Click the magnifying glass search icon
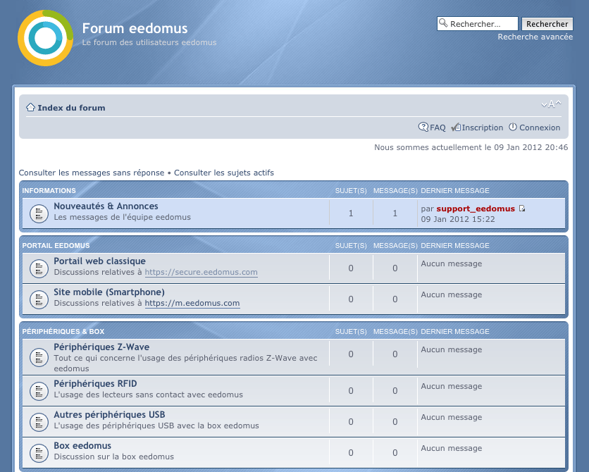 pyautogui.click(x=443, y=23)
